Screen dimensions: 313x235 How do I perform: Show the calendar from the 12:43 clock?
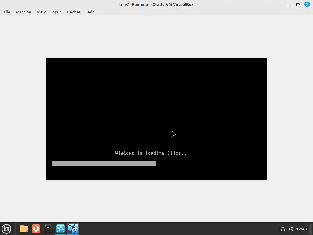click(301, 229)
